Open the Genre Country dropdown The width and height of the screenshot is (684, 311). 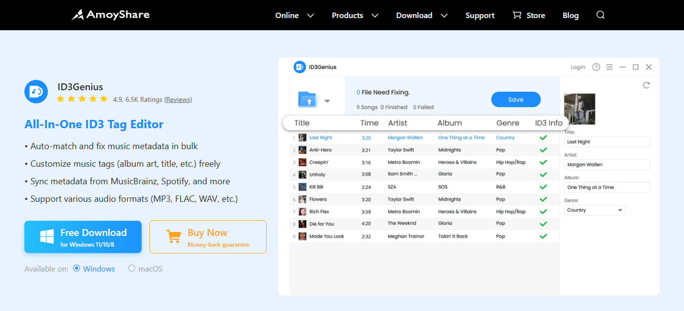[x=595, y=210]
